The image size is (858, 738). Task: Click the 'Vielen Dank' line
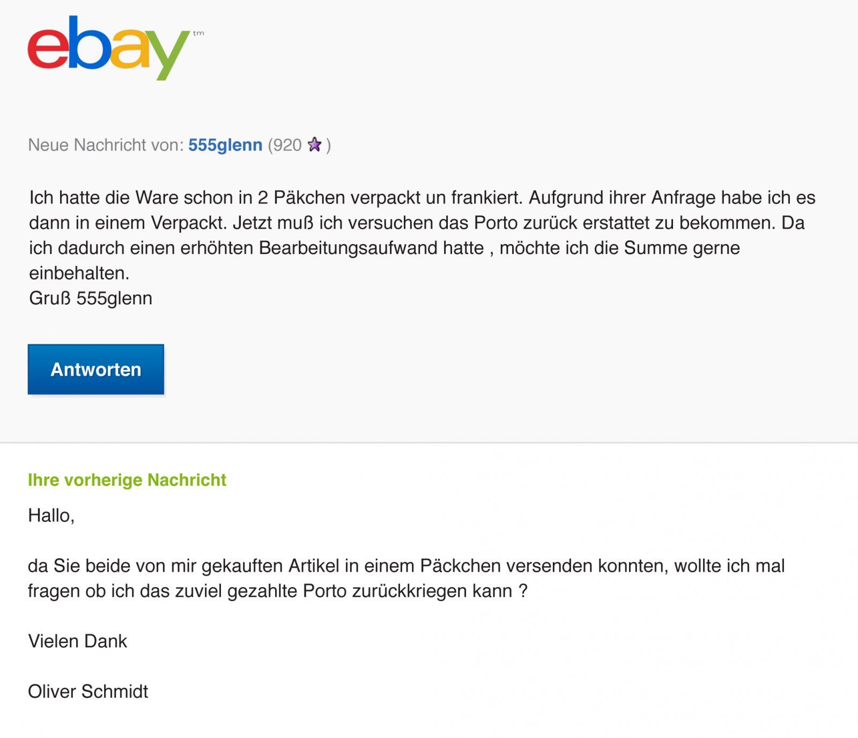[x=77, y=641]
